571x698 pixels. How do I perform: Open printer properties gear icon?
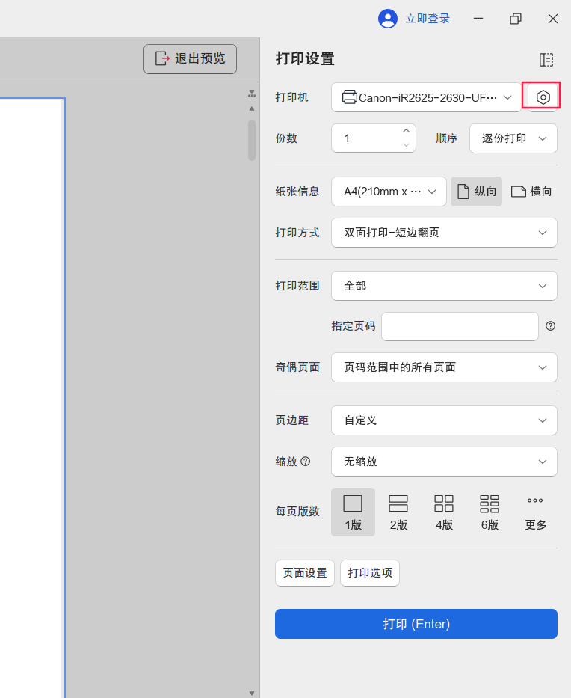(543, 97)
